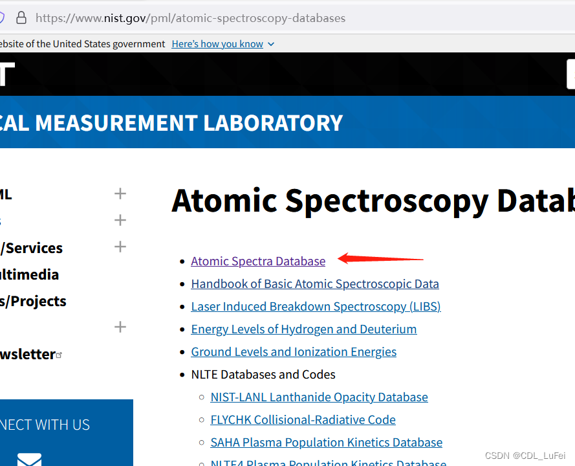
Task: Open the Multimedia sidebar item
Action: coord(29,274)
